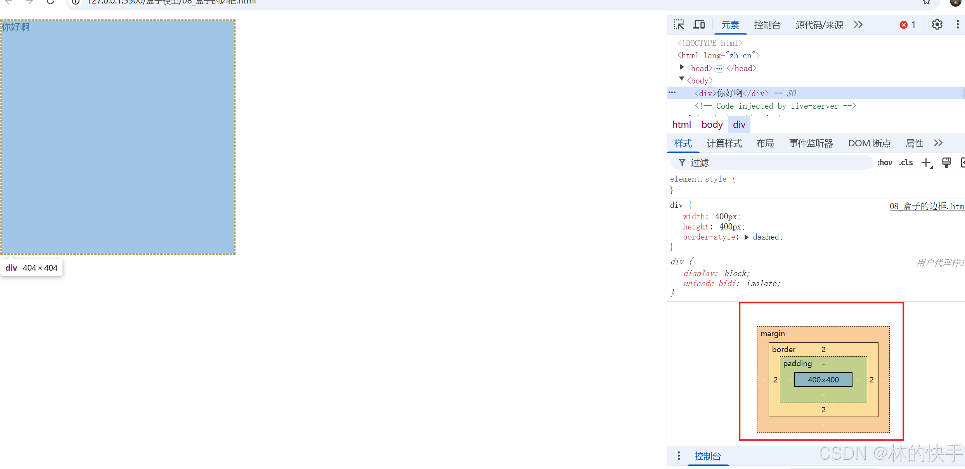
Task: Select body in the breadcrumb bar
Action: click(712, 125)
